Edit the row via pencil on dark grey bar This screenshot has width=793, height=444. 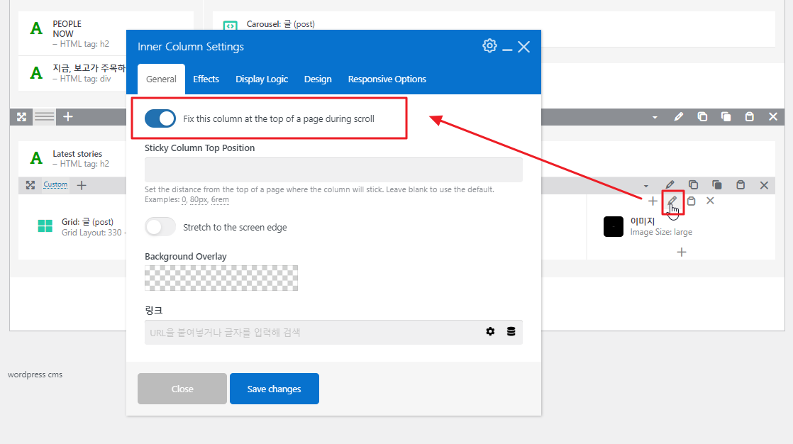(x=679, y=117)
